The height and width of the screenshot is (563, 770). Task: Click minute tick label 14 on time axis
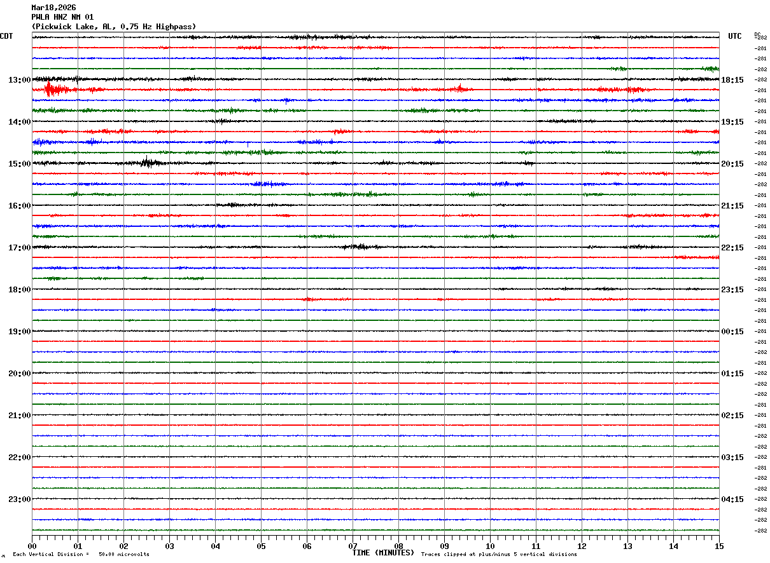pos(674,546)
